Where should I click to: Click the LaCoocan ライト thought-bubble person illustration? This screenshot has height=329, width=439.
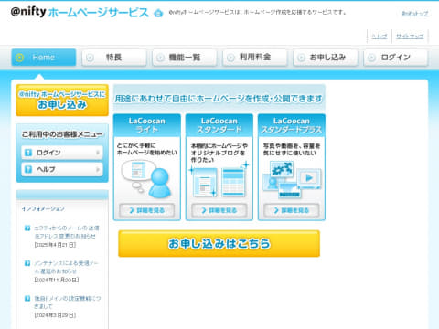click(x=146, y=179)
